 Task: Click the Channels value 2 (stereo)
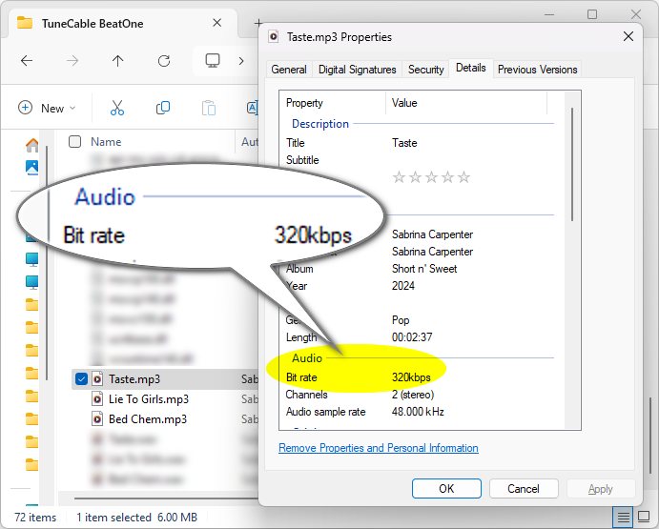(x=413, y=395)
